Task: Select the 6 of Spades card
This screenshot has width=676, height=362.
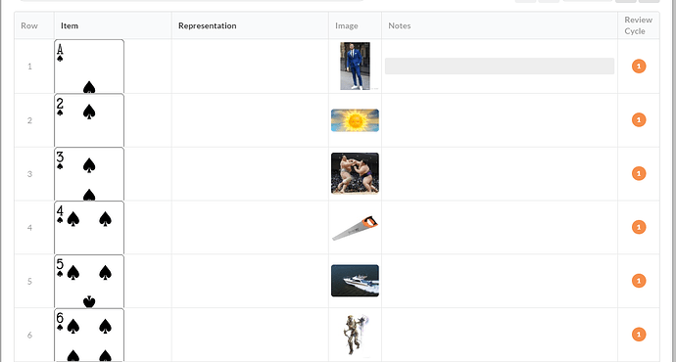Action: pos(89,335)
